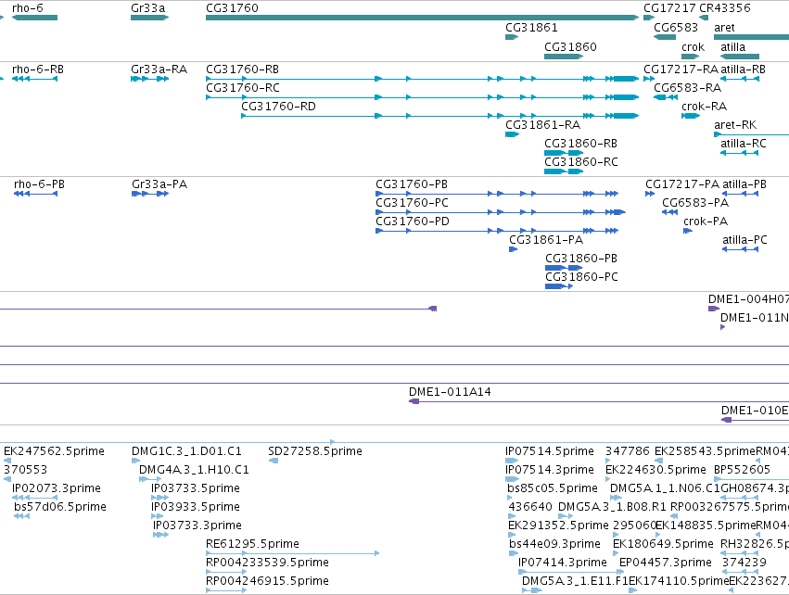Click the aret-RK transcript label
The image size is (789, 595).
pos(735,125)
